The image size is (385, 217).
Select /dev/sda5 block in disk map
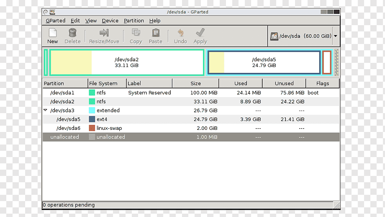(264, 62)
